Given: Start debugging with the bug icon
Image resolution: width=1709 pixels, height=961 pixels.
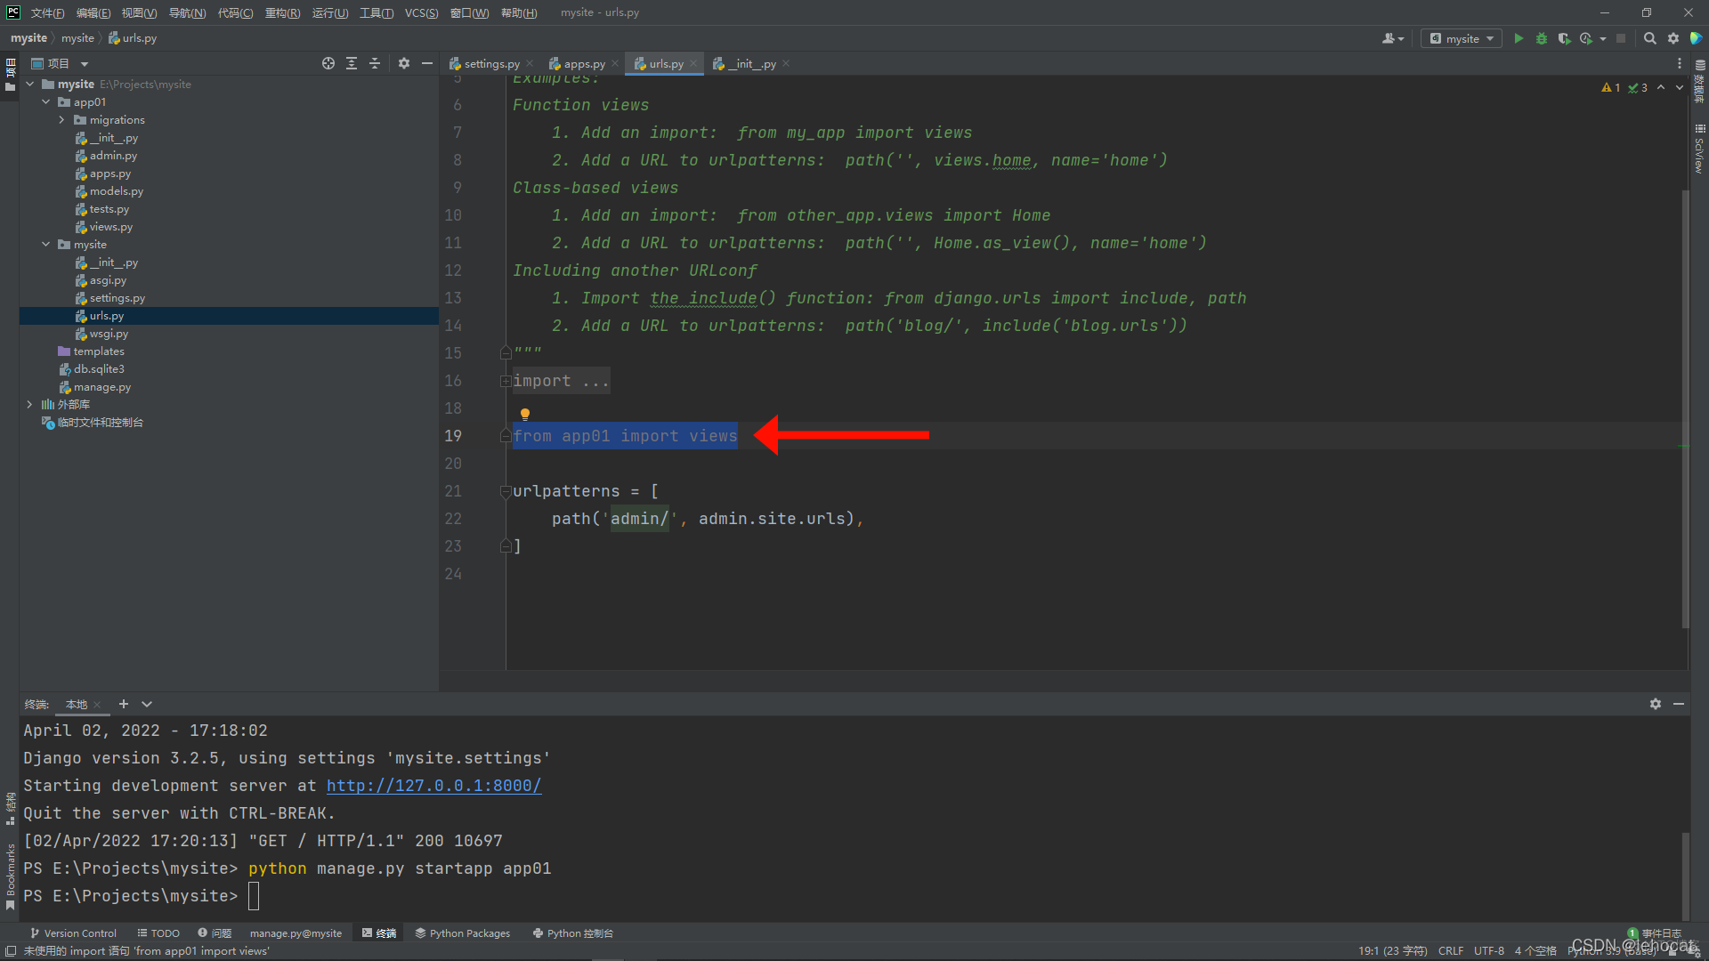Looking at the screenshot, I should click(x=1542, y=38).
